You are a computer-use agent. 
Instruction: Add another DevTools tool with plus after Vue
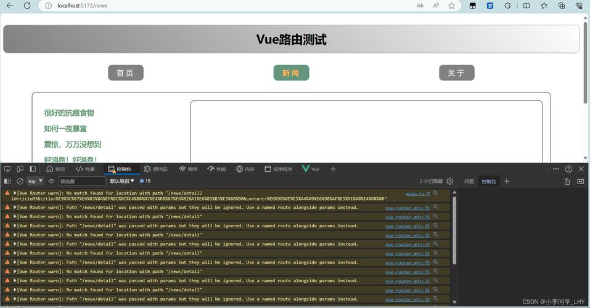333,169
